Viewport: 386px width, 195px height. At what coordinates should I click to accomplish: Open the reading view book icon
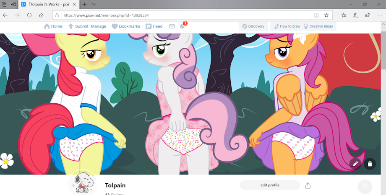[x=316, y=15]
